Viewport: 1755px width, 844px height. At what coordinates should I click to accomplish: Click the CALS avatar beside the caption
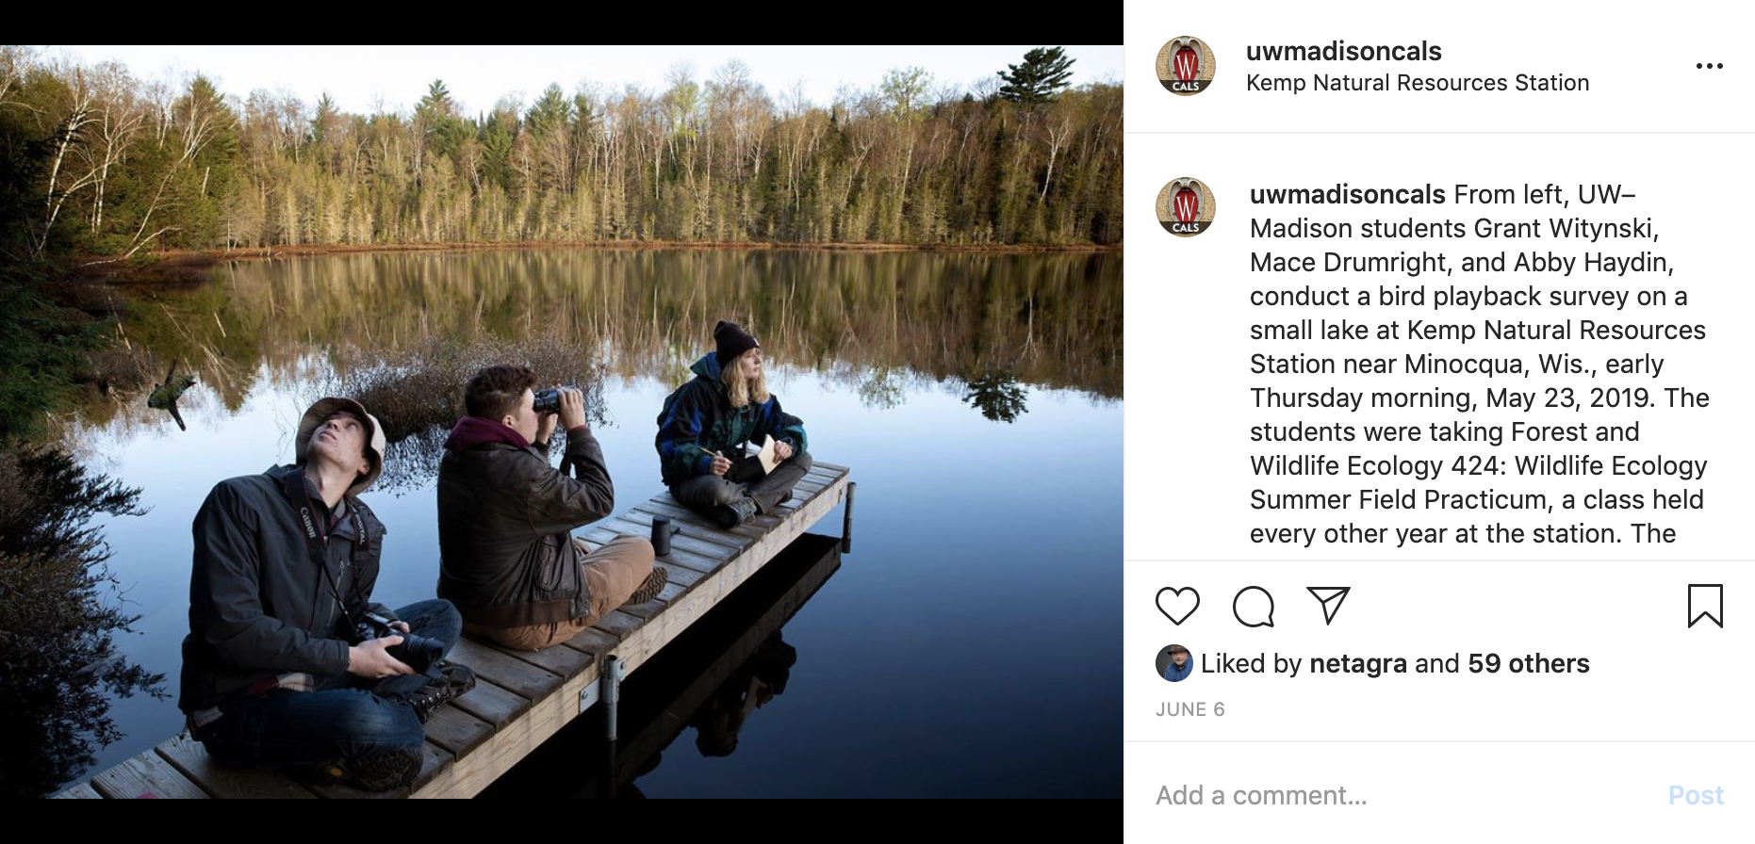coord(1186,207)
